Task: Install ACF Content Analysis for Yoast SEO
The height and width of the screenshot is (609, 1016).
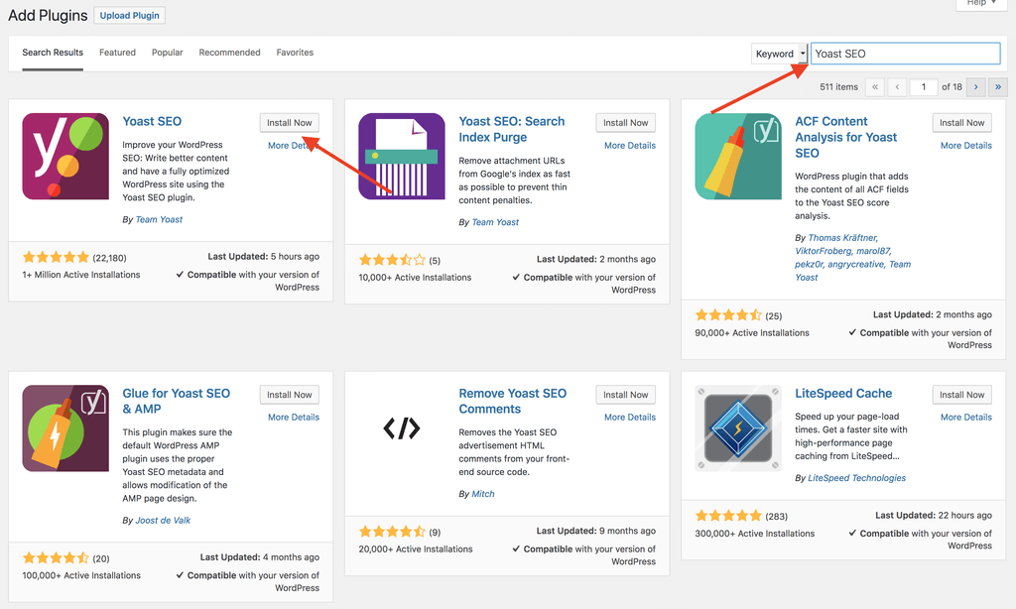Action: point(962,122)
